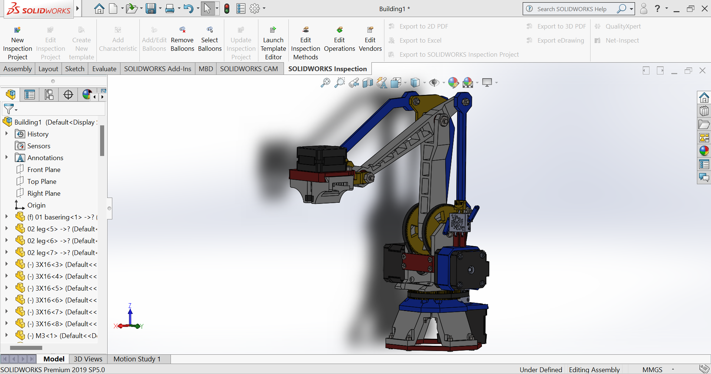Open File Explorer folder icon in task pane
This screenshot has width=711, height=374.
click(704, 125)
